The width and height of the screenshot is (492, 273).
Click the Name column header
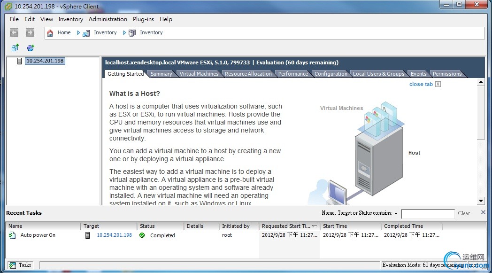coord(43,226)
